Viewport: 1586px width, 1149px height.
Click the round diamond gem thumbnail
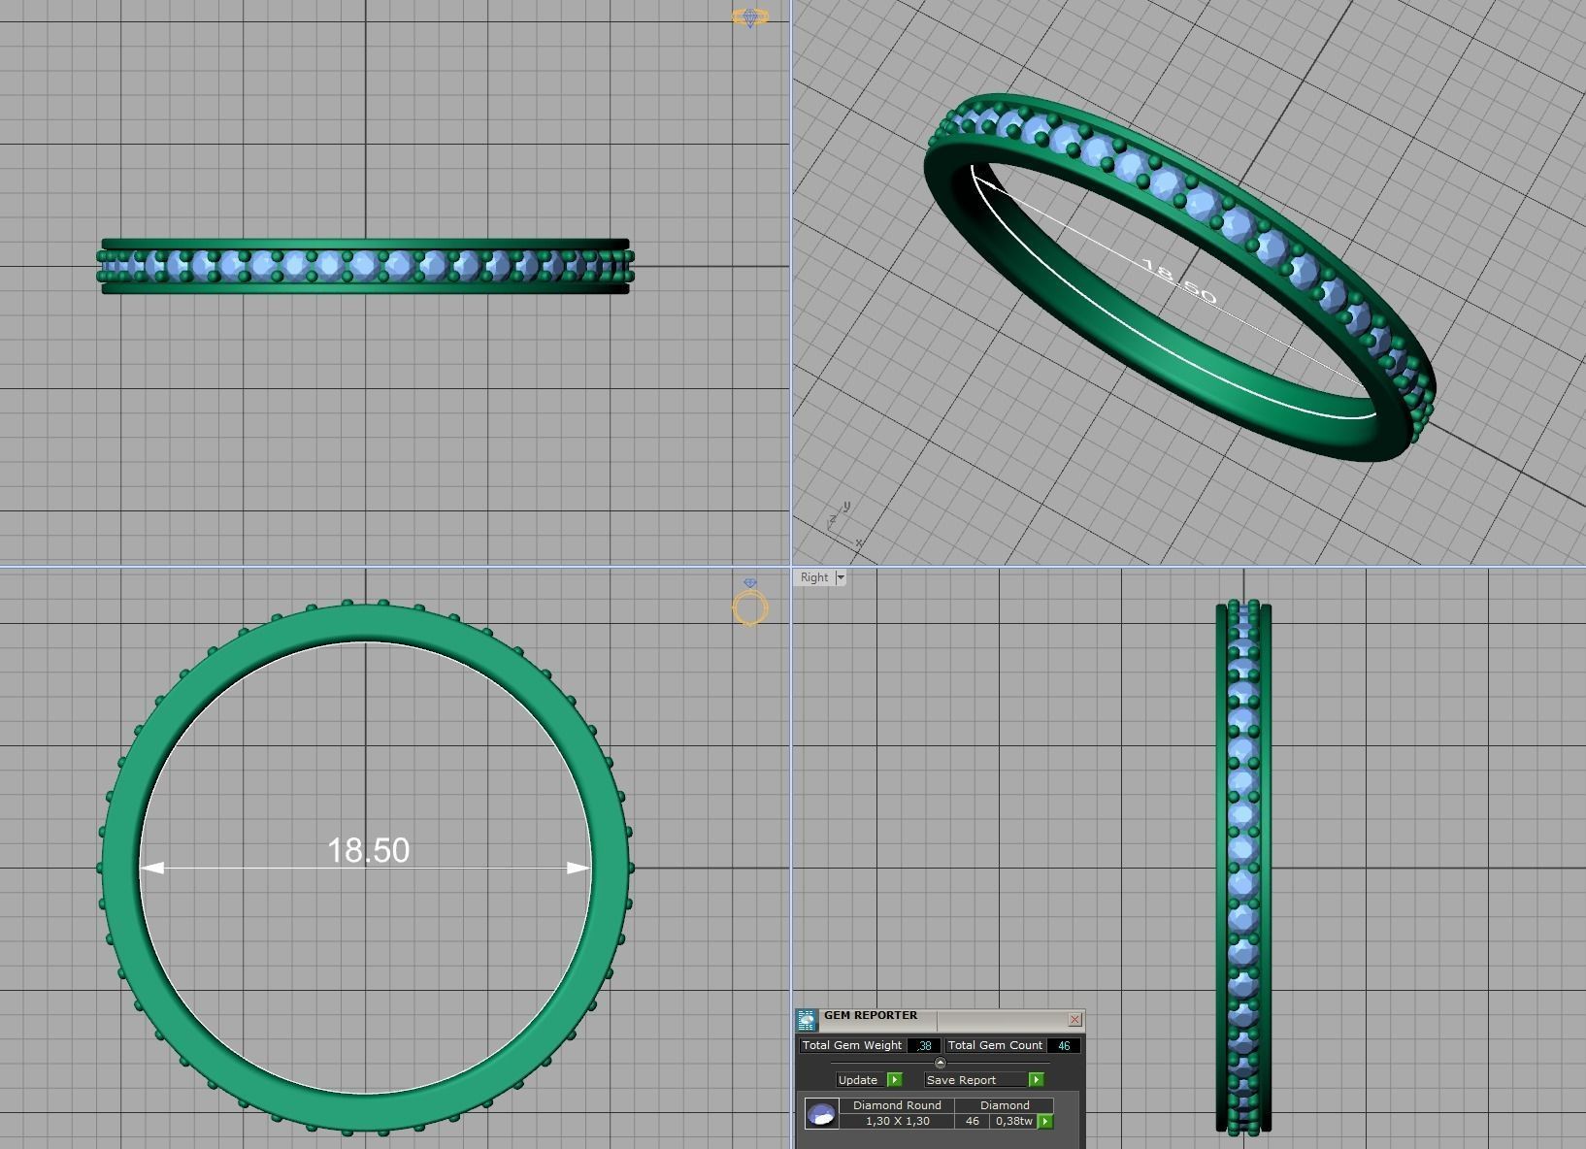coord(822,1113)
